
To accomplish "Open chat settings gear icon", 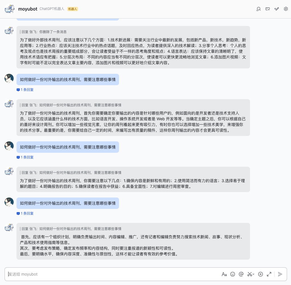I will pos(286,9).
